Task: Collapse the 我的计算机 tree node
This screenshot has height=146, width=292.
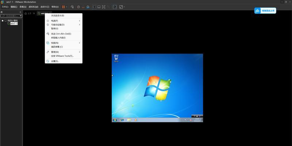Action: (3, 20)
